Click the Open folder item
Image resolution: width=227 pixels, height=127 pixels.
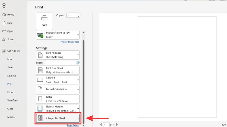10,31
